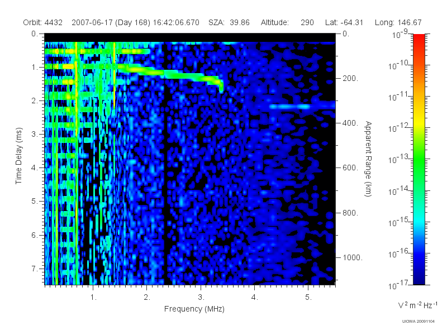447x335 pixels.
Task: Click the 10^-15 colorbar label
Action: tap(400, 222)
